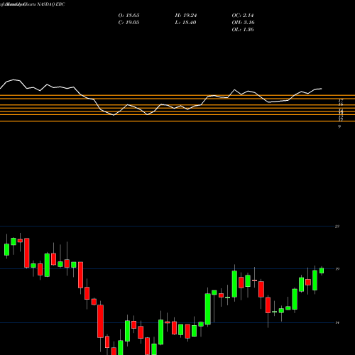Click the OH: 3.16 reading
The height and width of the screenshot is (355, 355).
pyautogui.click(x=243, y=23)
